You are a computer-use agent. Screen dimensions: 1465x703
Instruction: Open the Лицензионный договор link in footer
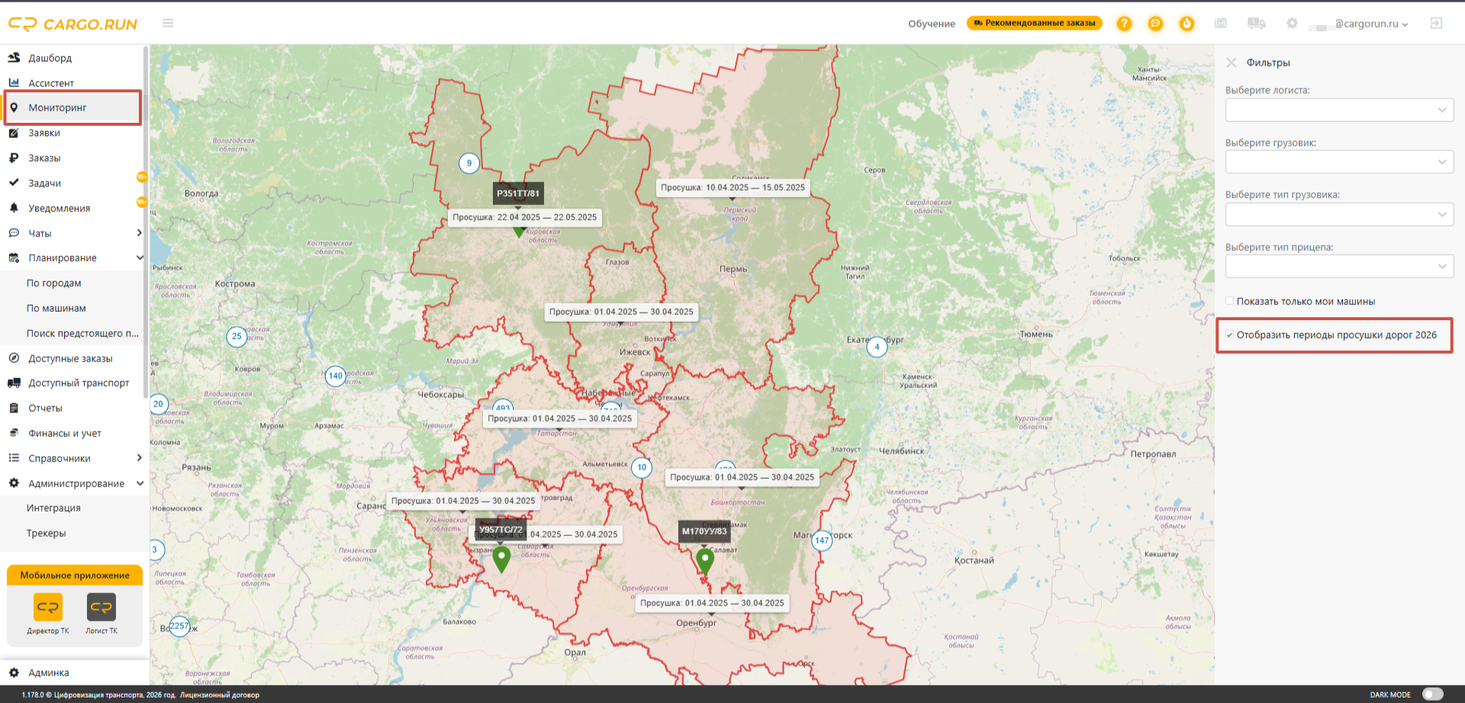point(220,695)
